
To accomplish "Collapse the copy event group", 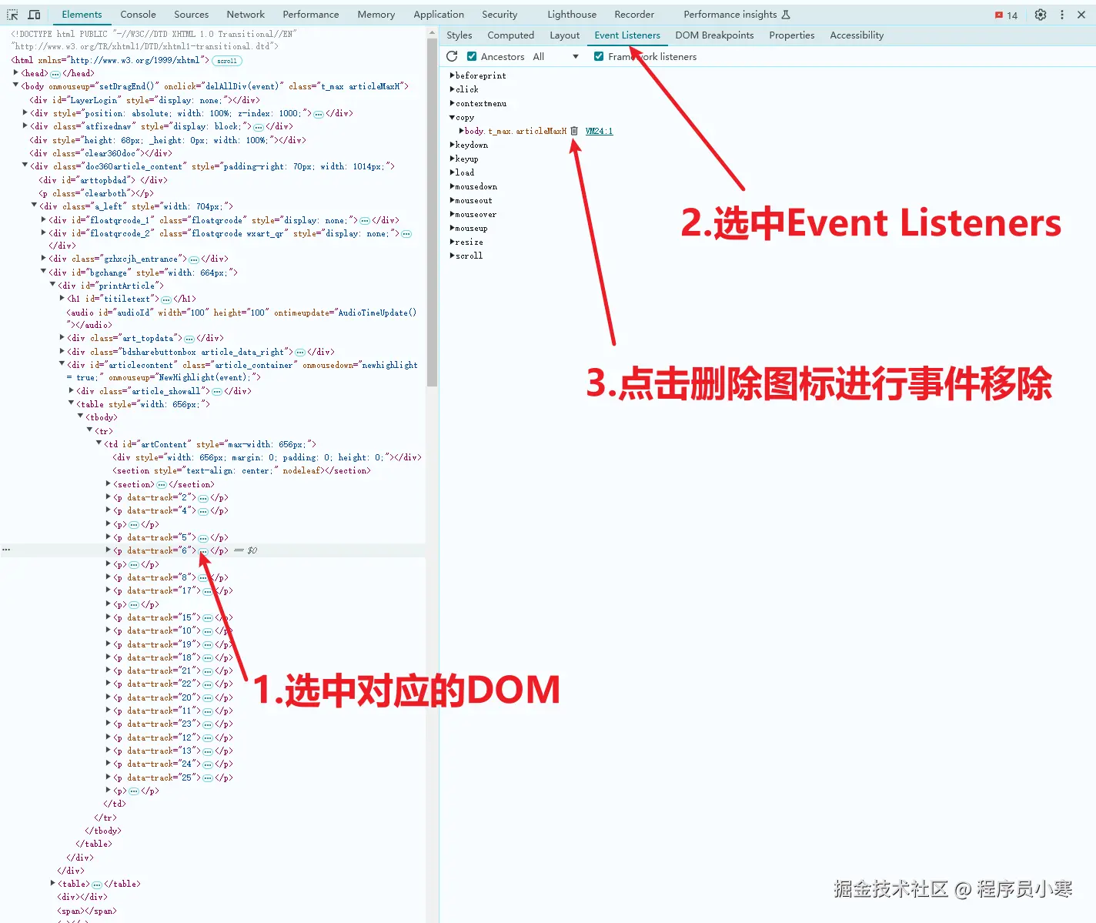I will [x=452, y=117].
